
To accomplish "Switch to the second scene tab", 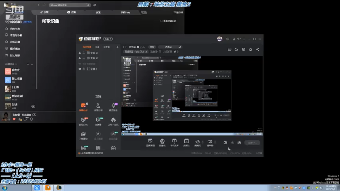I will (97, 47).
